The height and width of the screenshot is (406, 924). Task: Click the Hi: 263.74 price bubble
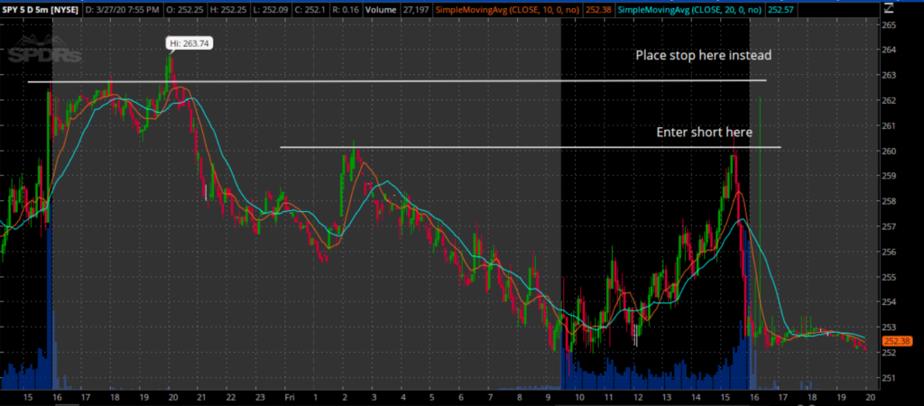pyautogui.click(x=189, y=43)
